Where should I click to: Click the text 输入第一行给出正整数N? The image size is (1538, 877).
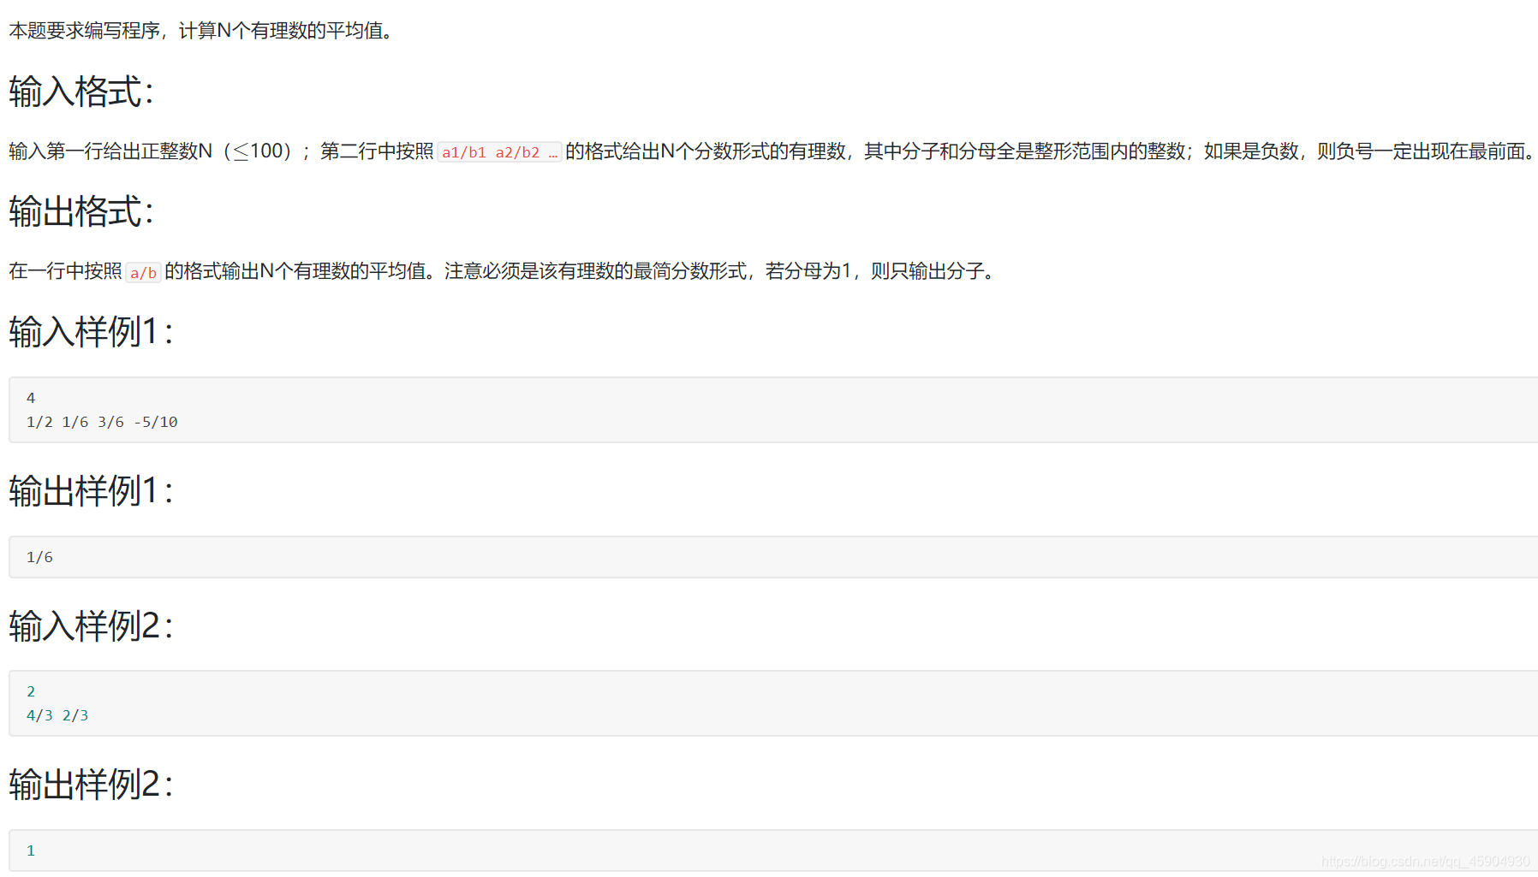click(110, 151)
